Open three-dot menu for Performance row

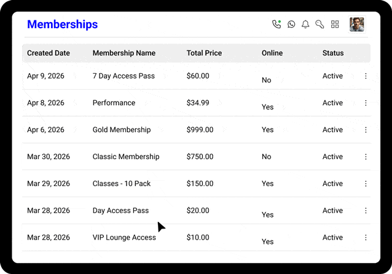[366, 103]
